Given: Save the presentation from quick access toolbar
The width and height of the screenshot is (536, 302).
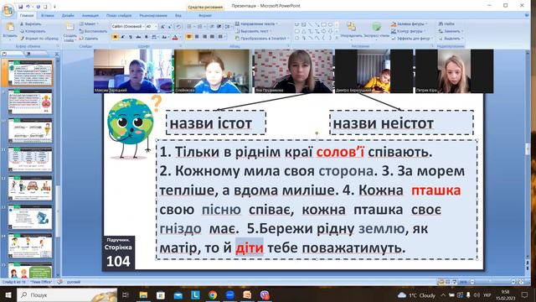Looking at the screenshot, I should (x=21, y=7).
